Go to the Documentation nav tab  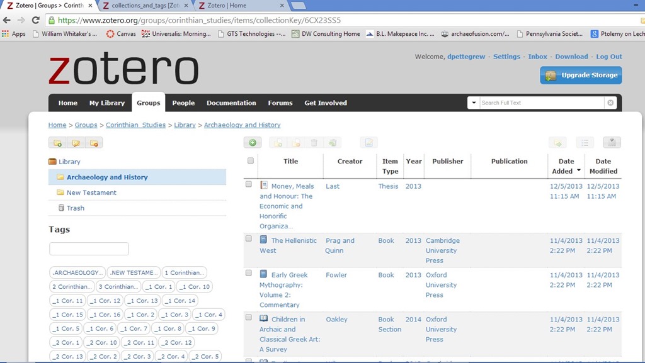tap(231, 103)
